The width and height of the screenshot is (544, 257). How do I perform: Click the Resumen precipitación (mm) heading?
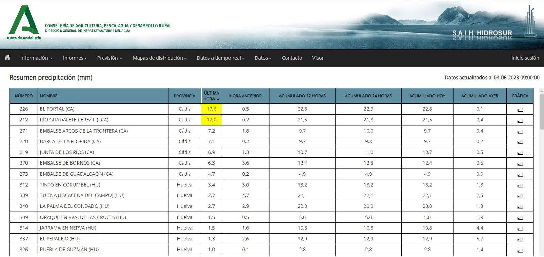(51, 78)
